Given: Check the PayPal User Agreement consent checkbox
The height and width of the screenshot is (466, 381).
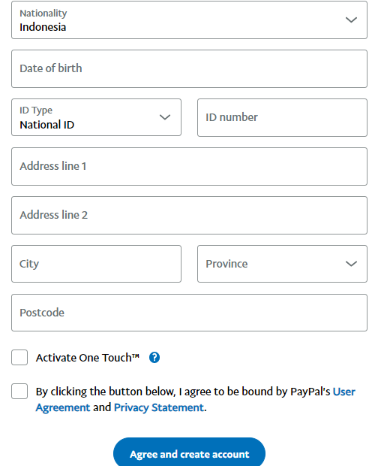Looking at the screenshot, I should click(19, 391).
